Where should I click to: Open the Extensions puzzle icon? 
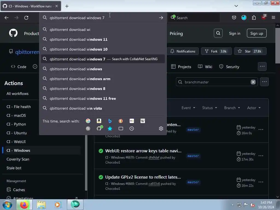point(254,17)
